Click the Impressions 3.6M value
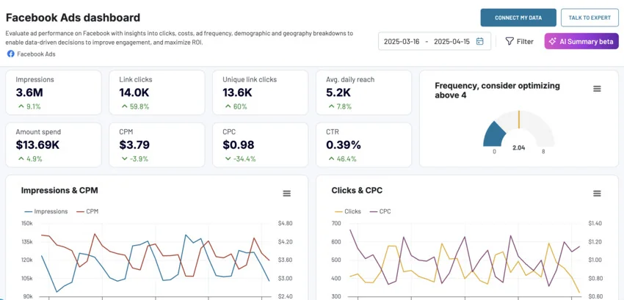The image size is (624, 300). 29,92
